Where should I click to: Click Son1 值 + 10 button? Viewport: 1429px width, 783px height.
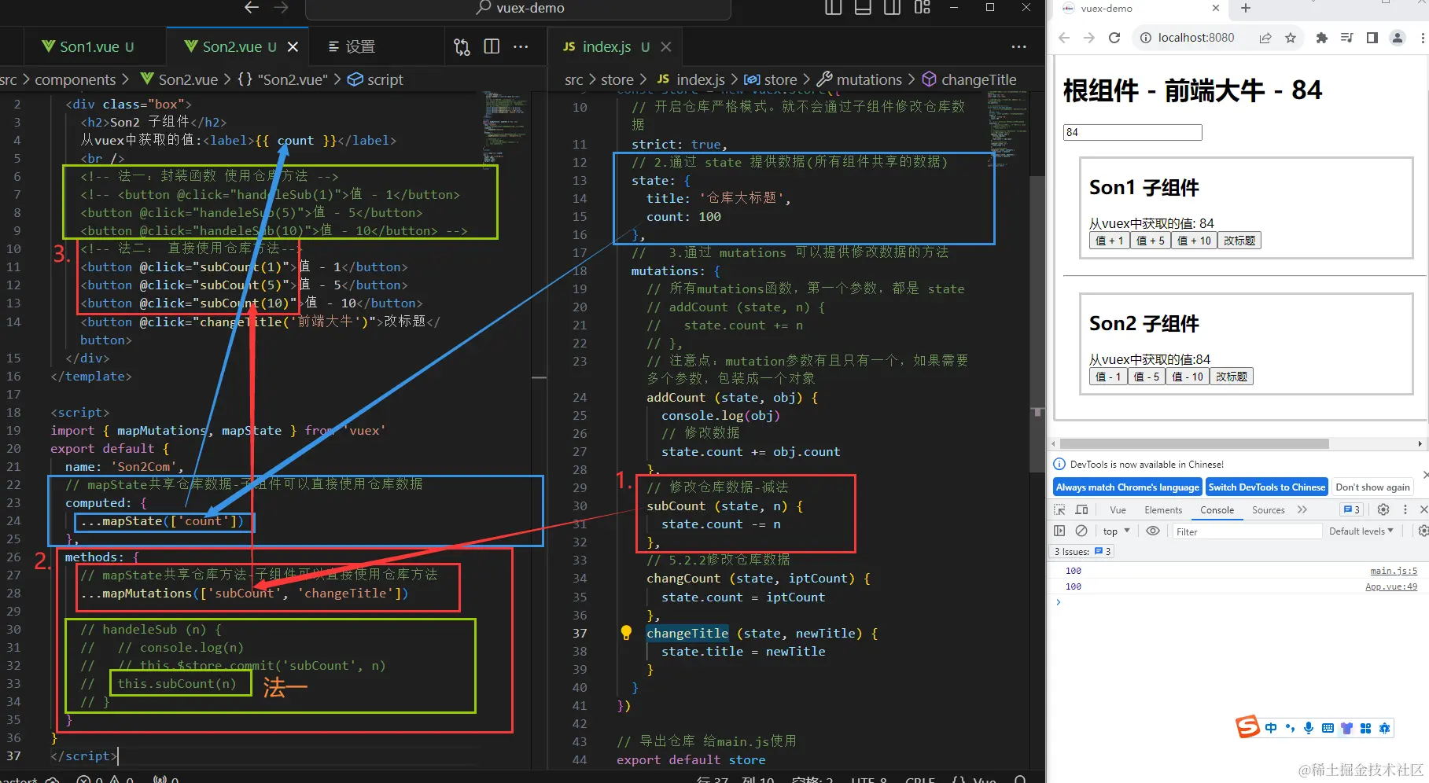(1194, 241)
